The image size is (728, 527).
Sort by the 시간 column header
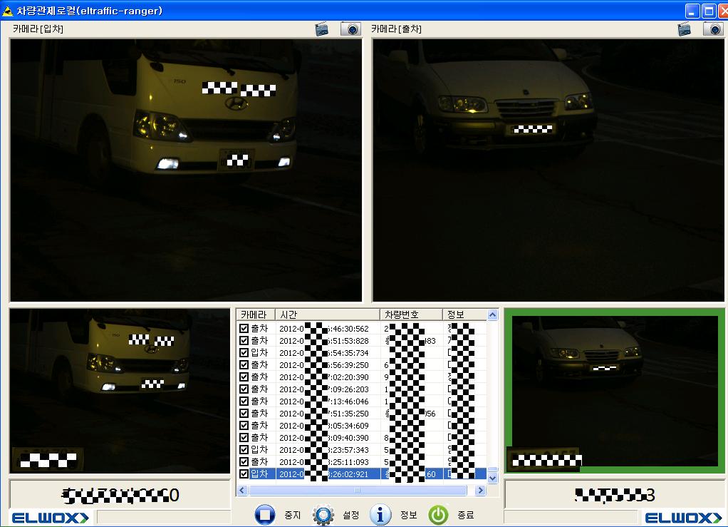tap(328, 314)
